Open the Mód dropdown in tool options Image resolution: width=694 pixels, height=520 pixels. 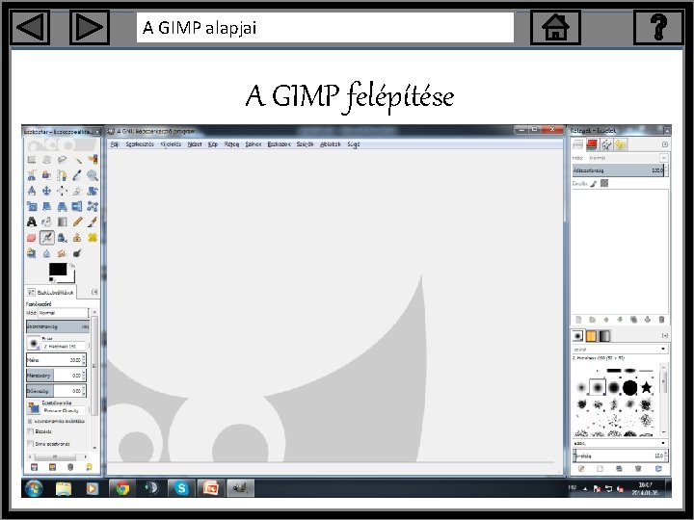coord(64,313)
